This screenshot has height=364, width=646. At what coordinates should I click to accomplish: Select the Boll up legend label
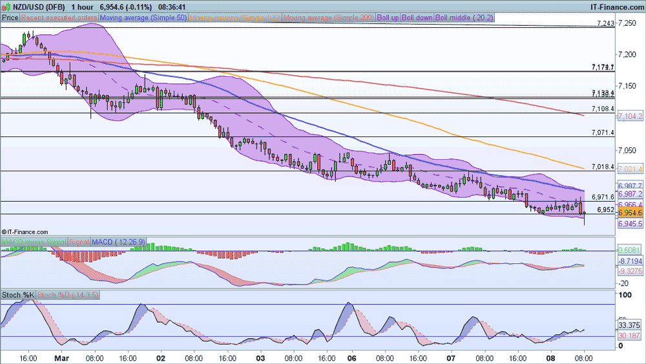[388, 17]
